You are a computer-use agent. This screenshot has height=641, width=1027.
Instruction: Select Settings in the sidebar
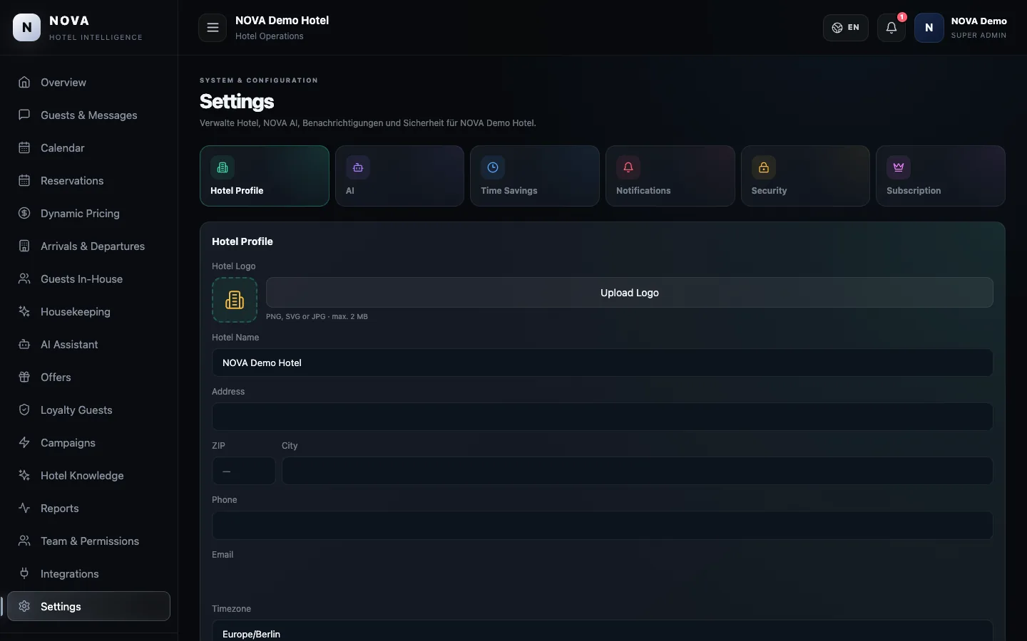pyautogui.click(x=88, y=606)
